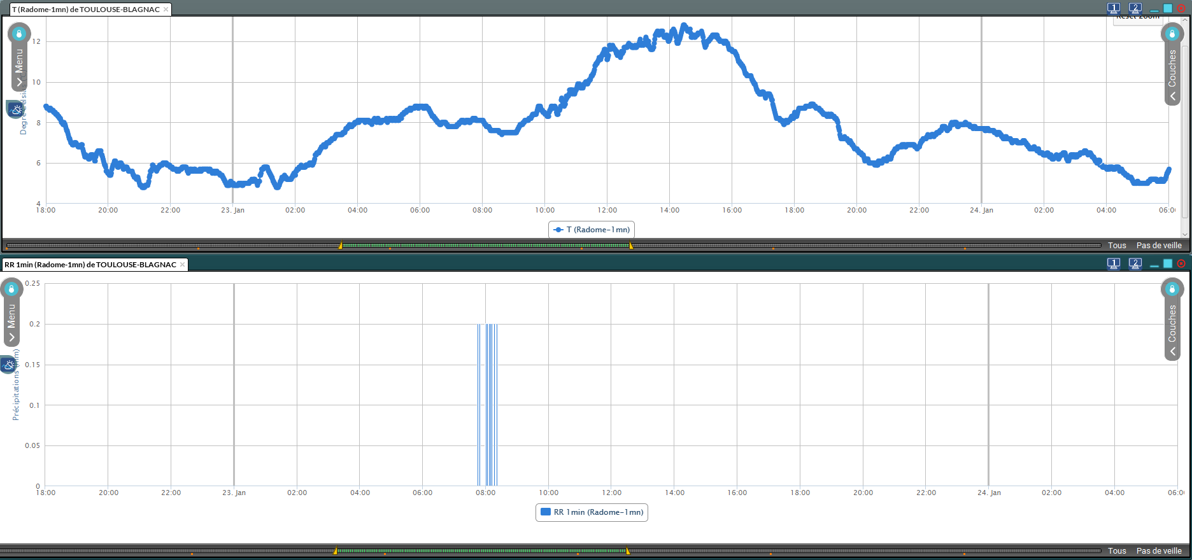Viewport: 1192px width, 560px height.
Task: Send temperature panel to screen 2
Action: tap(1135, 8)
